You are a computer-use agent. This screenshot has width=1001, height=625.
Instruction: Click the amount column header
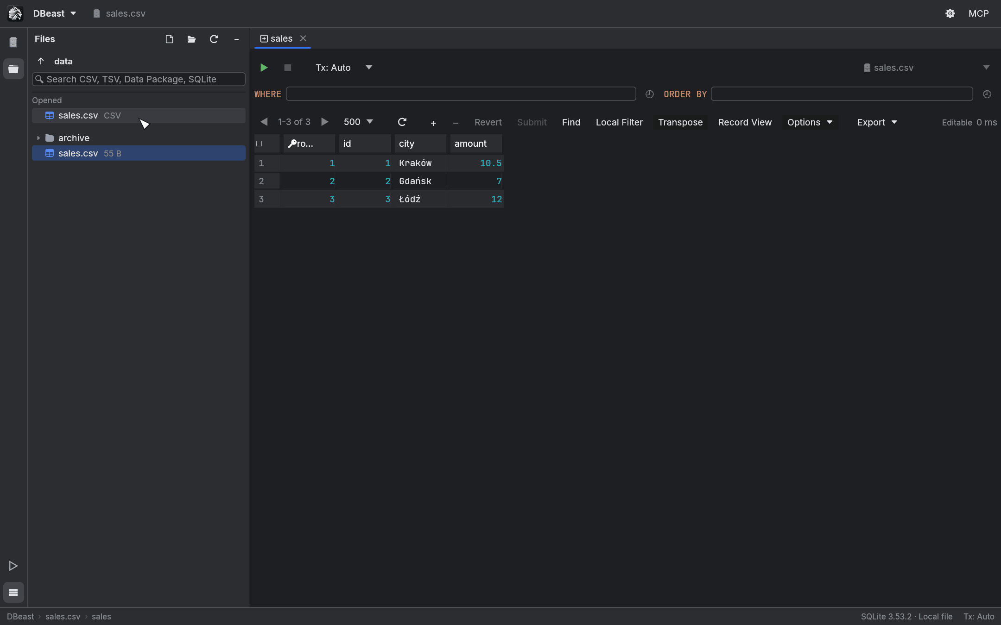tap(476, 144)
